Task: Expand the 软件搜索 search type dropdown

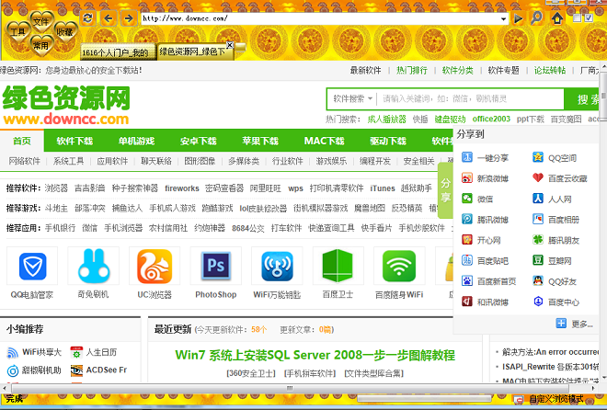Action: [352, 99]
